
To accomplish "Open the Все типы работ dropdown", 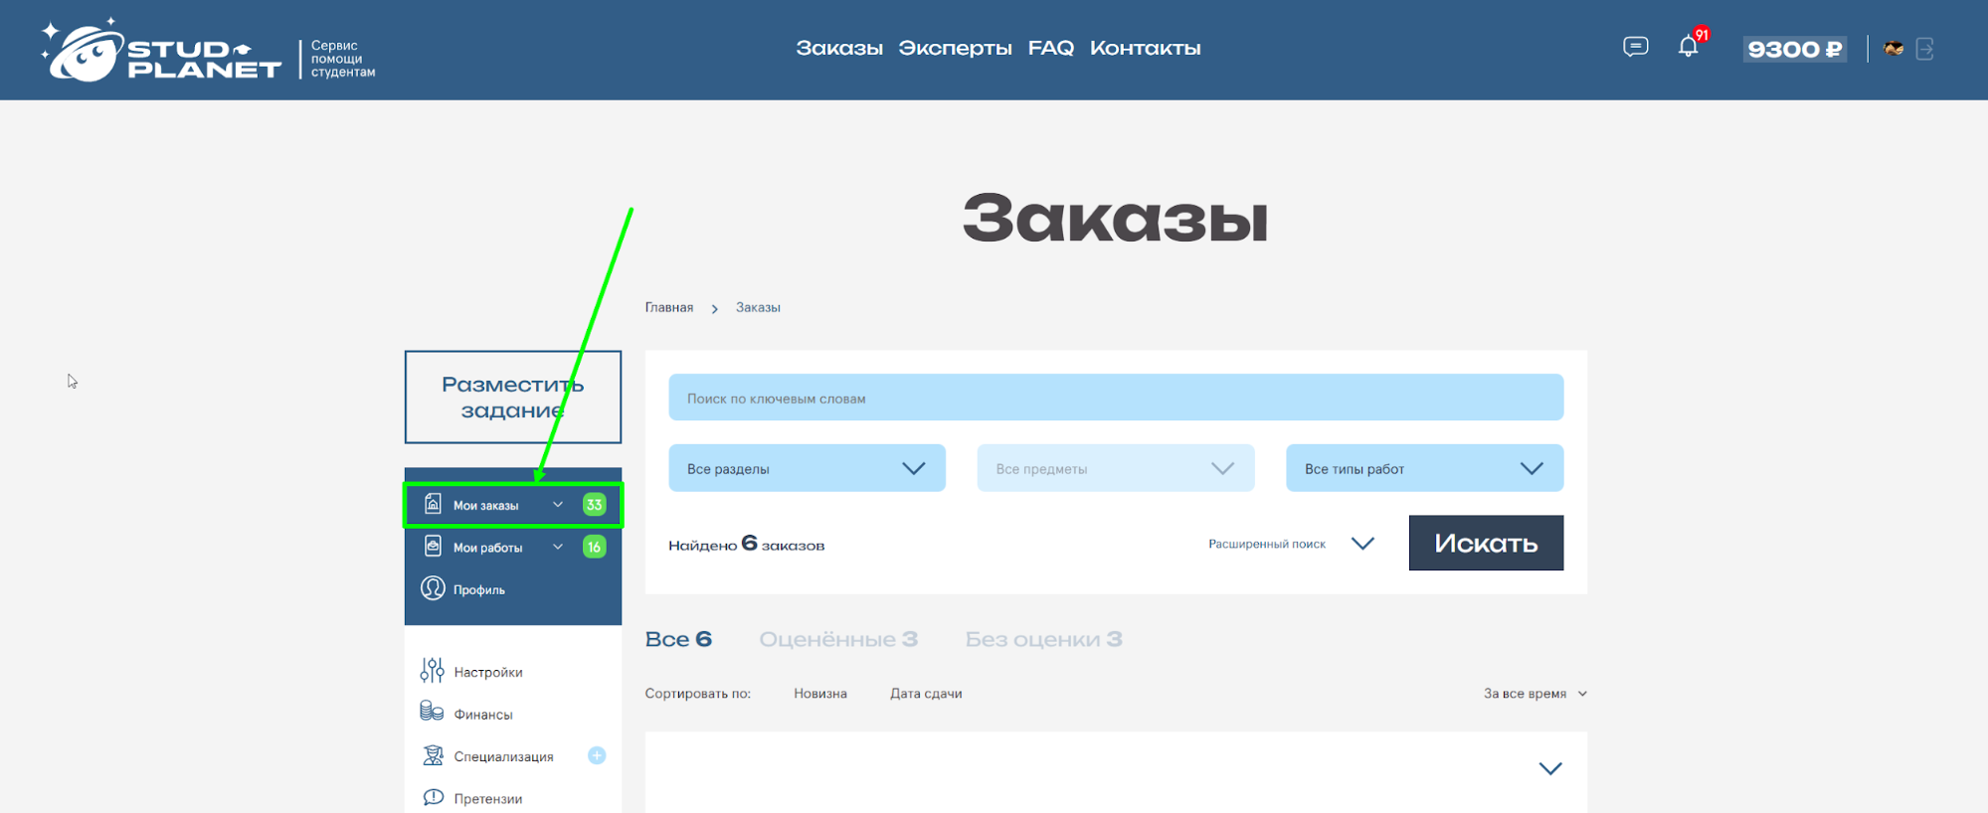I will pyautogui.click(x=1423, y=468).
